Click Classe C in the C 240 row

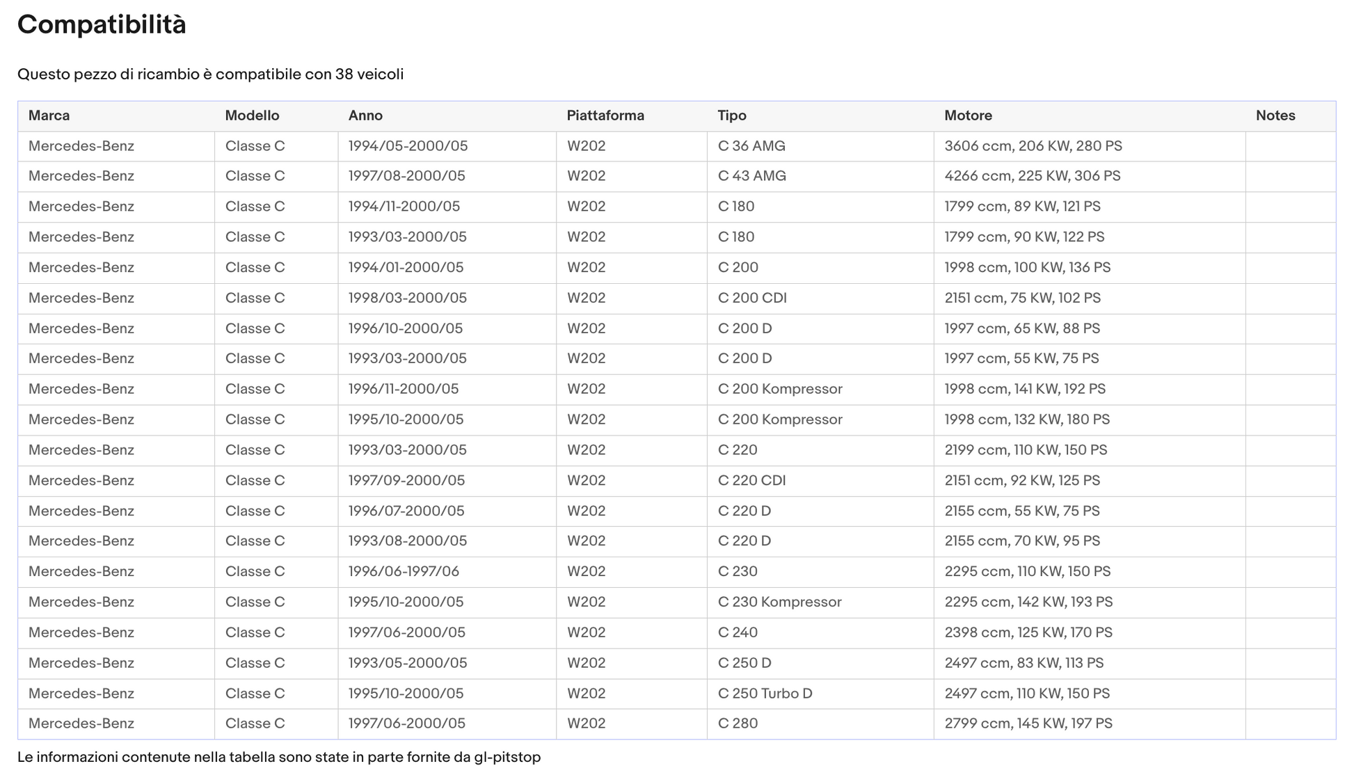click(255, 633)
